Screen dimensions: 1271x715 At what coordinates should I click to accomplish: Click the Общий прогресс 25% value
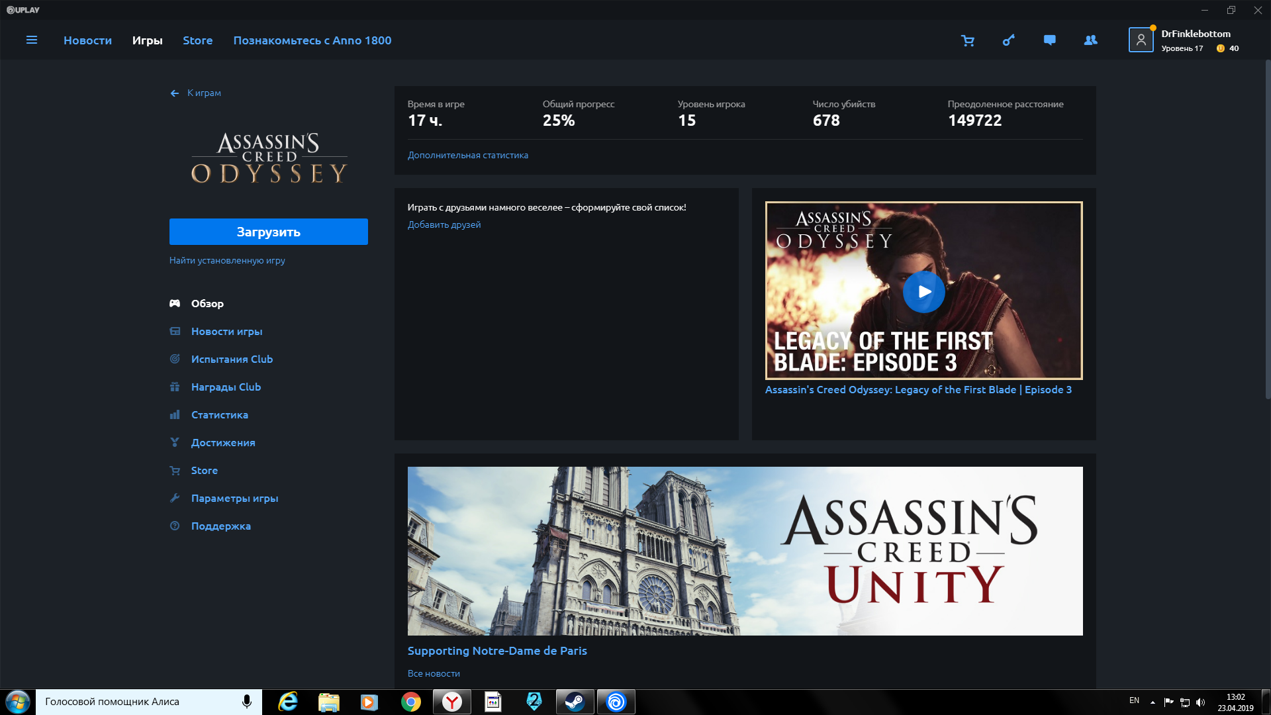[559, 120]
